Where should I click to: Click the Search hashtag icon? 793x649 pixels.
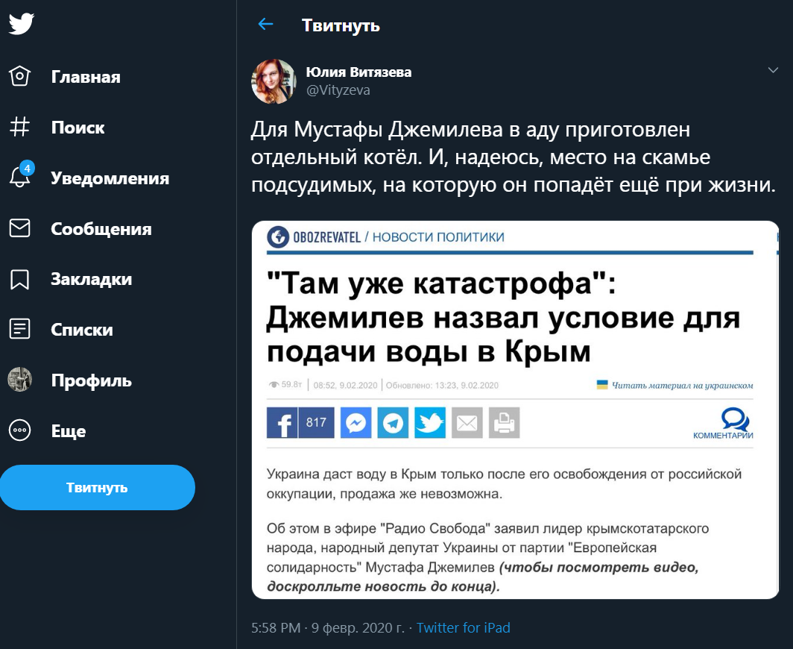[19, 127]
